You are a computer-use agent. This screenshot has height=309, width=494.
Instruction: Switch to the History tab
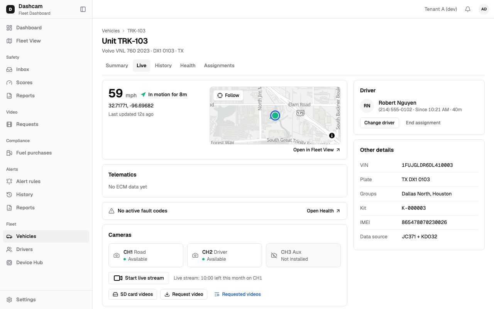[163, 66]
